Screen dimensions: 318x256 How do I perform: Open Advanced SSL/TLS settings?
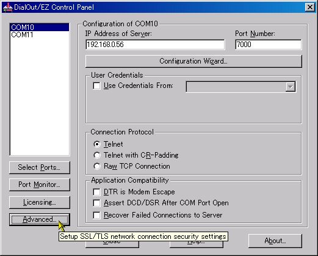40,219
